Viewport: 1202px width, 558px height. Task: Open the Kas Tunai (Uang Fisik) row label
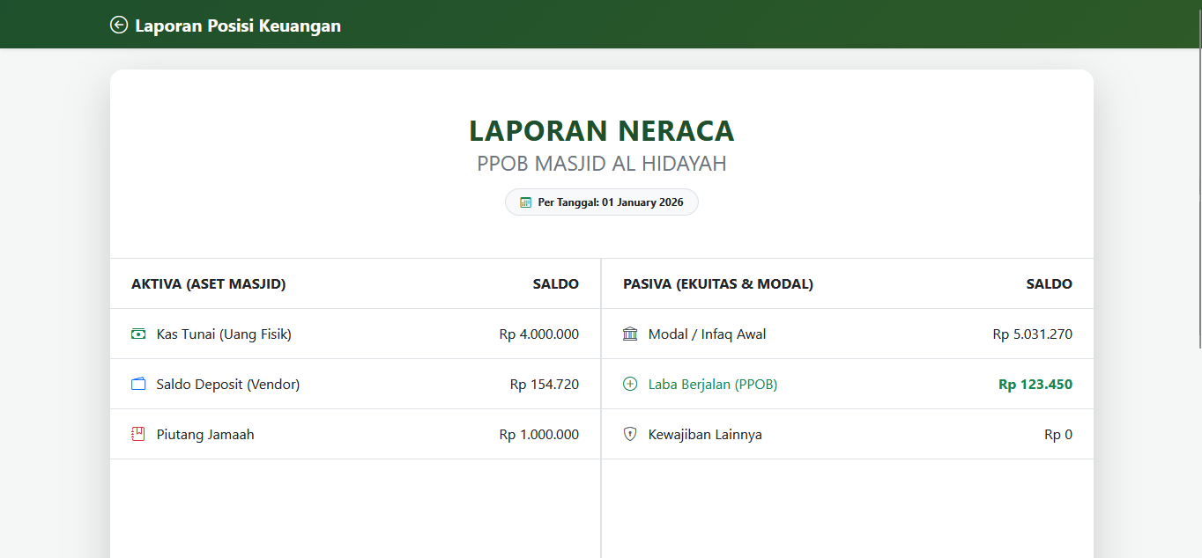224,334
